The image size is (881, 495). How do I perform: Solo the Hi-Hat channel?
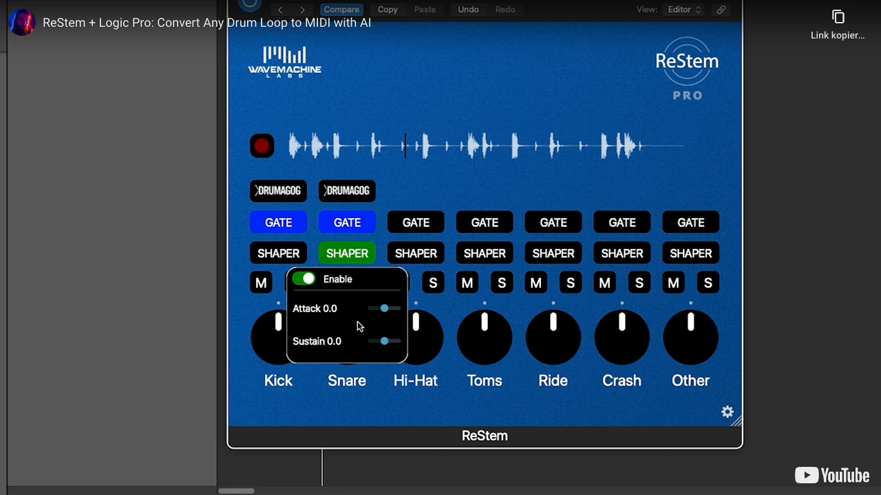pyautogui.click(x=433, y=283)
